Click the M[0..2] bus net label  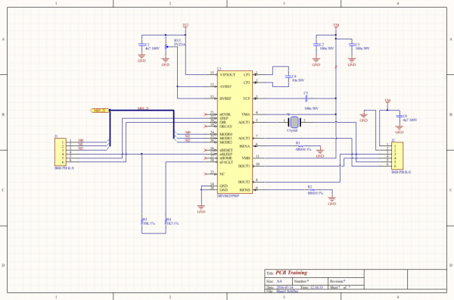143,108
